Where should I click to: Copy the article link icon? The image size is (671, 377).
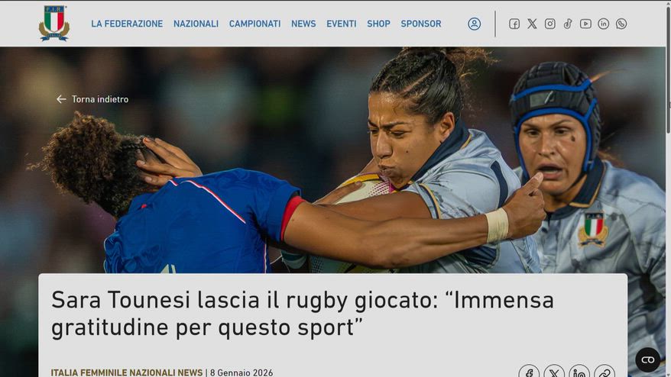pos(605,372)
